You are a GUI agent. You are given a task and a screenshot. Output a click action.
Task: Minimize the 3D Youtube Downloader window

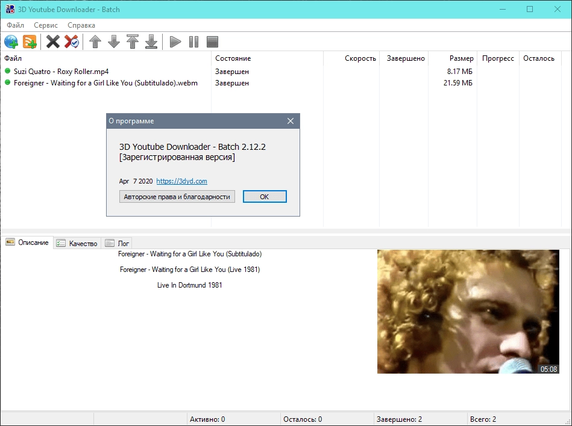click(x=503, y=9)
